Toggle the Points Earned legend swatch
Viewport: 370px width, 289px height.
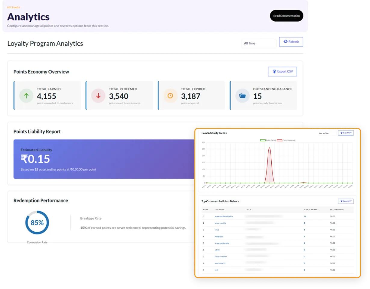(263, 140)
